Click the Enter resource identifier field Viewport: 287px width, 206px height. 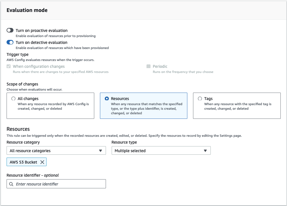56,183
